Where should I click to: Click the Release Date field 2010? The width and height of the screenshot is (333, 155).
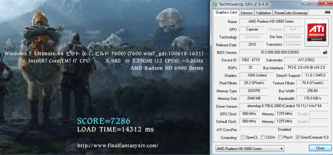(x=252, y=45)
